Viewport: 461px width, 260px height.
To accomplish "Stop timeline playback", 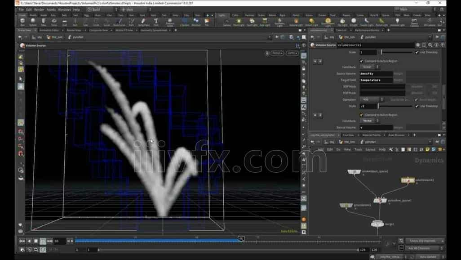I will (x=36, y=241).
